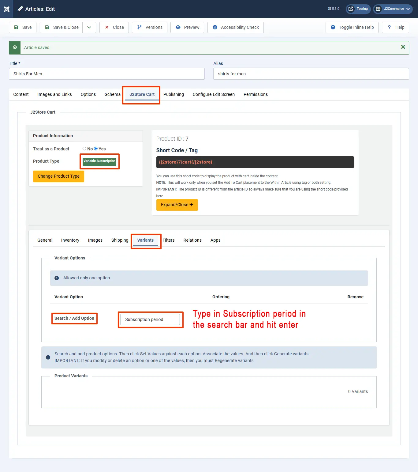This screenshot has height=472, width=418.
Task: Expand the Save & Close dropdown arrow
Action: (89, 27)
